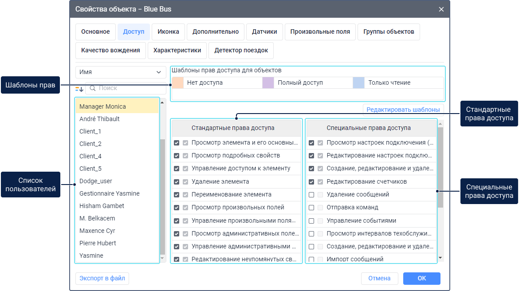Uncheck 'Удаление элемента' access right
This screenshot has height=291, width=519.
click(x=177, y=182)
